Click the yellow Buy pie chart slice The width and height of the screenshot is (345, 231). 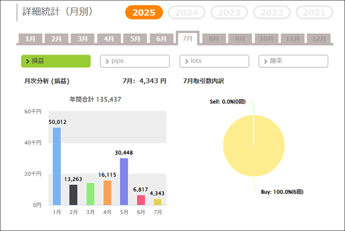click(x=254, y=146)
